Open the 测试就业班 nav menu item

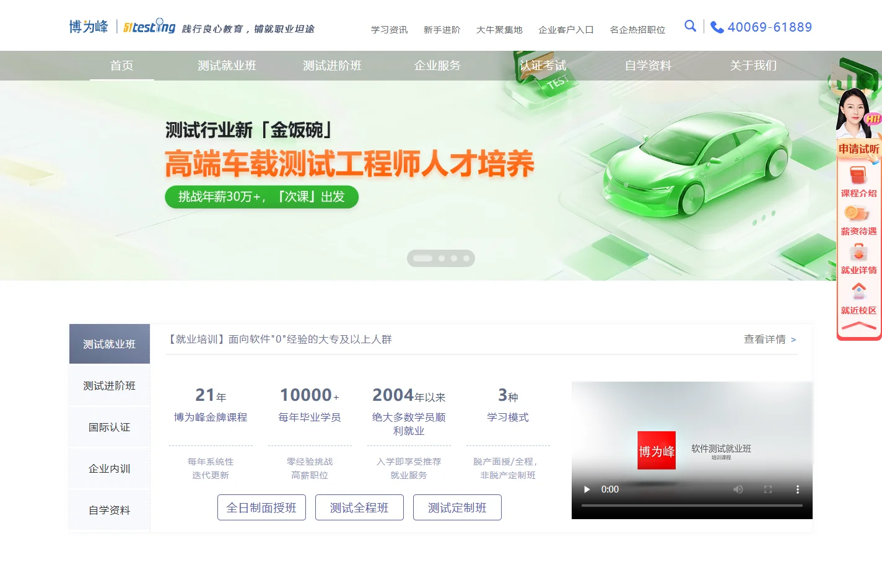[227, 66]
